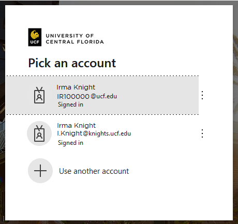The image size is (238, 224).
Task: Click the Pick an account heading
Action: (x=72, y=63)
